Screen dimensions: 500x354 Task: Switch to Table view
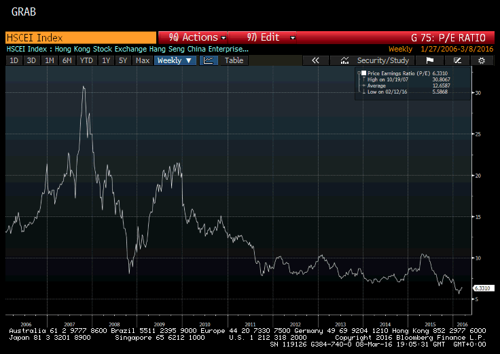234,60
